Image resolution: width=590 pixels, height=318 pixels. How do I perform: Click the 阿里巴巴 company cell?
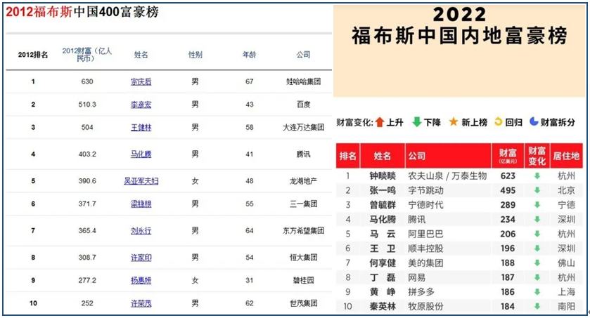(426, 234)
